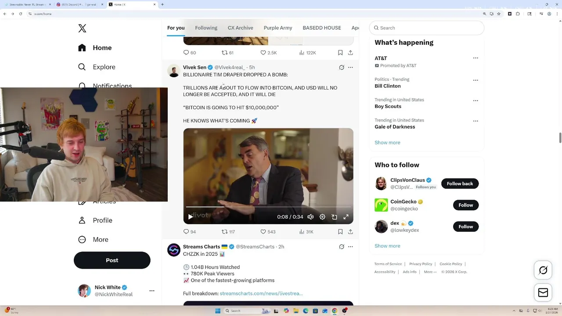Bookmark the post with 122K views
The image size is (562, 316).
(340, 53)
